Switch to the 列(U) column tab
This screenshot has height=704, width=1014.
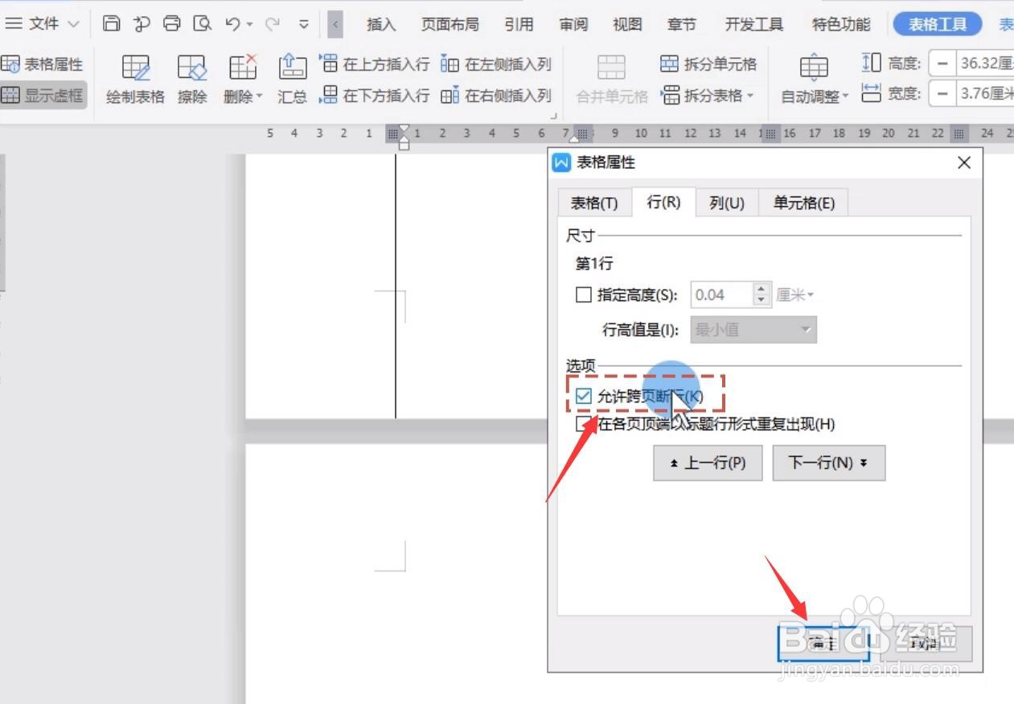[726, 203]
